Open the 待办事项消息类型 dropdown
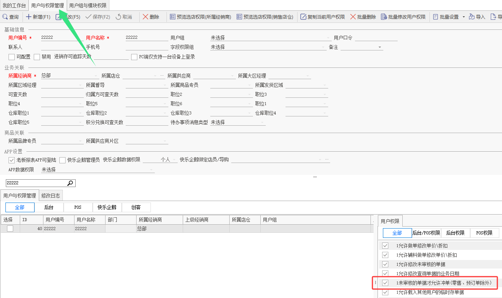Image resolution: width=502 pixels, height=298 pixels. [238, 123]
